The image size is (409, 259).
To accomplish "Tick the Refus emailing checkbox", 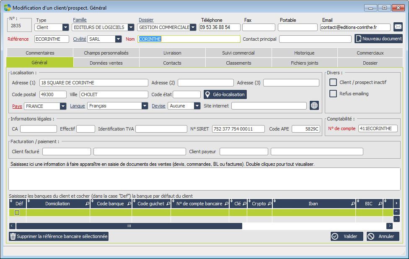I will (333, 94).
